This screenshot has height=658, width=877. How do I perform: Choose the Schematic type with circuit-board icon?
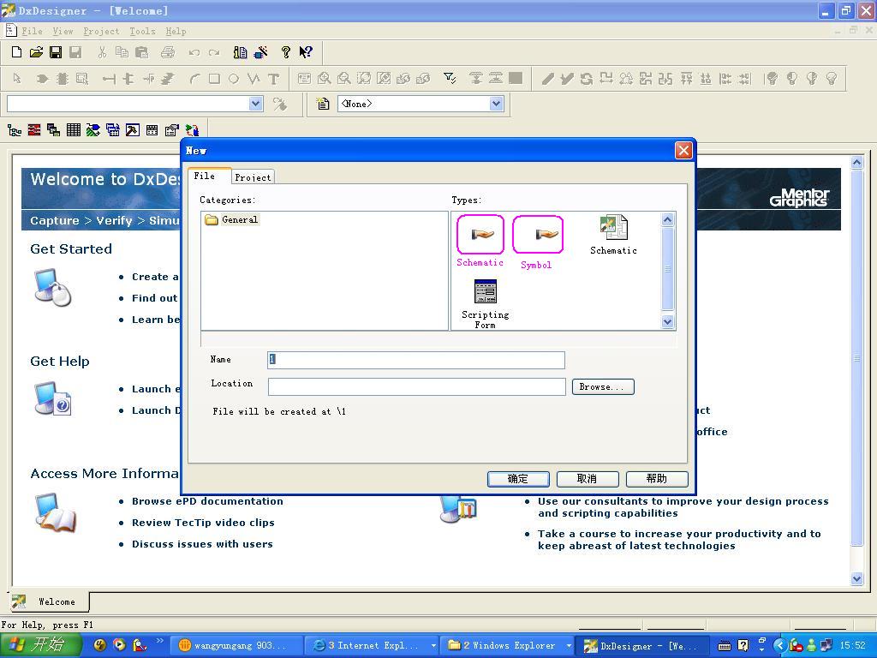[613, 236]
